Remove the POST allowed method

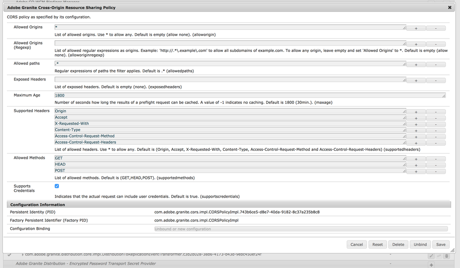436,171
